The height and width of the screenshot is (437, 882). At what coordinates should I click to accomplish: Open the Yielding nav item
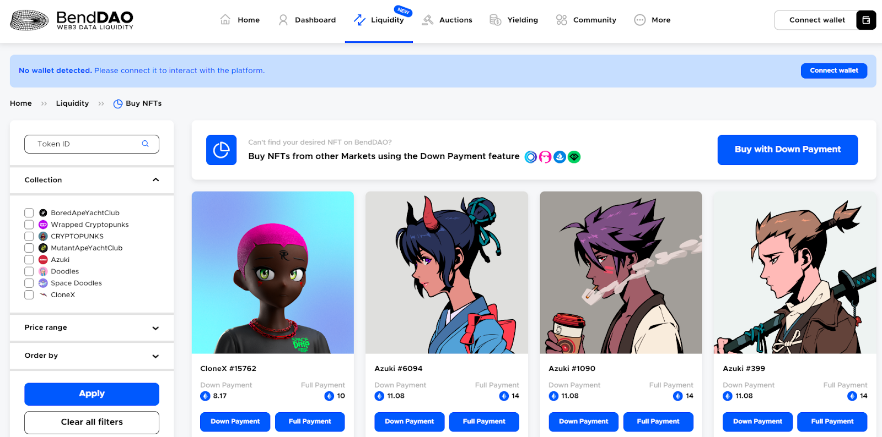[x=514, y=20]
